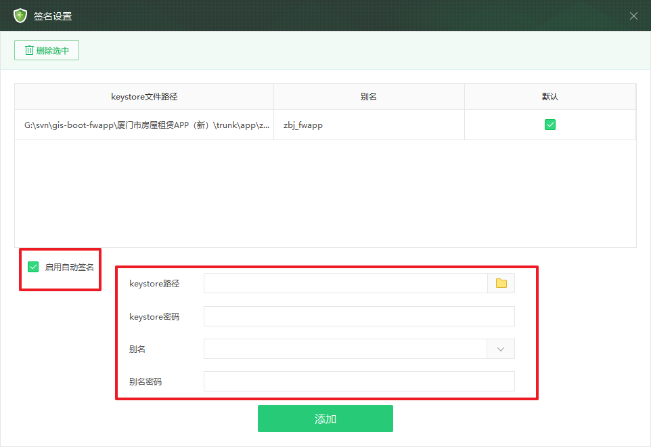Toggle the 启用自动签名 checkbox
Image resolution: width=651 pixels, height=447 pixels.
pos(33,267)
